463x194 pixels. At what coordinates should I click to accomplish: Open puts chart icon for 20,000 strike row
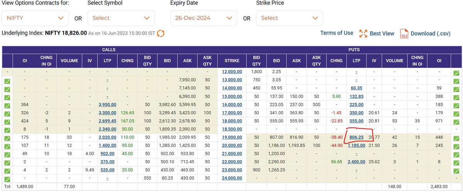456,146
